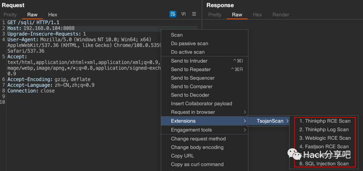Open the Request hamburger options menu
Image resolution: width=363 pixels, height=171 pixels.
click(x=194, y=14)
